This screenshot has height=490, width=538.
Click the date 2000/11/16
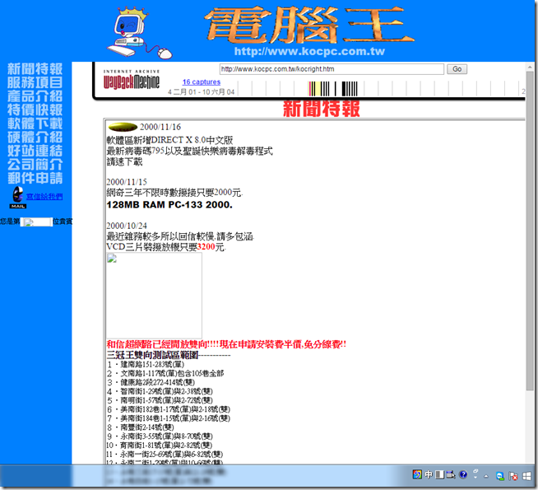[160, 127]
